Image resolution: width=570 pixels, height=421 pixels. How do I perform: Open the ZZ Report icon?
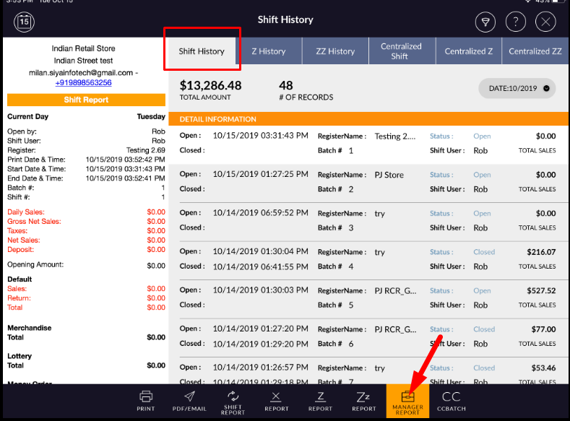363,401
